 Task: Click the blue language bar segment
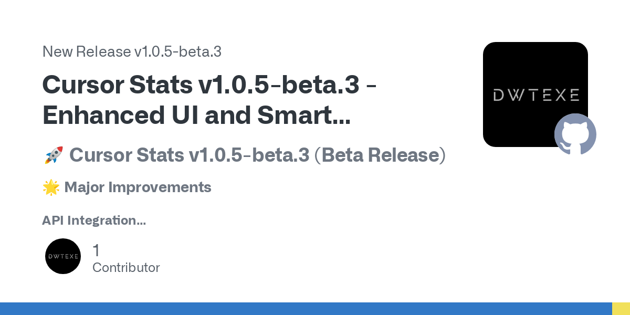(x=306, y=309)
